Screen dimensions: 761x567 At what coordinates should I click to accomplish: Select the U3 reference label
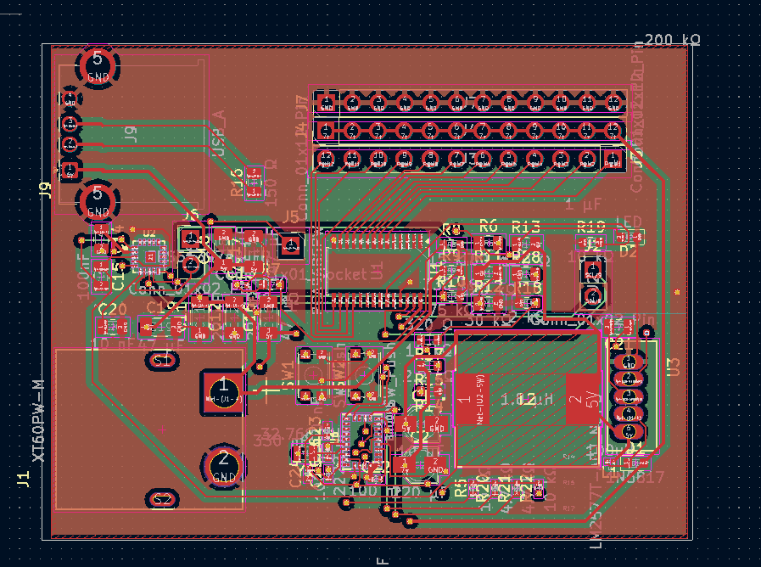[674, 368]
